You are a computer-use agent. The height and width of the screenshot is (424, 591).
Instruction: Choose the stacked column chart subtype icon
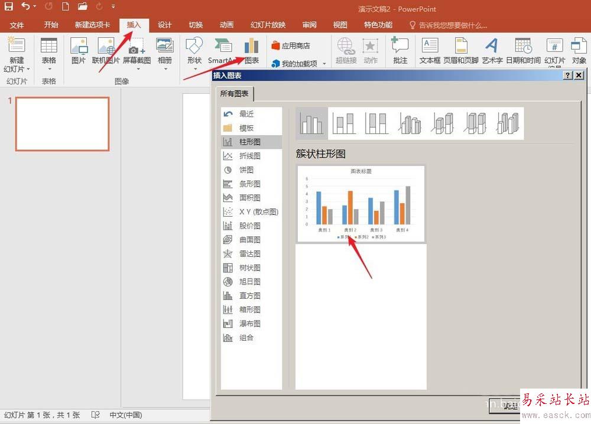[x=344, y=123]
